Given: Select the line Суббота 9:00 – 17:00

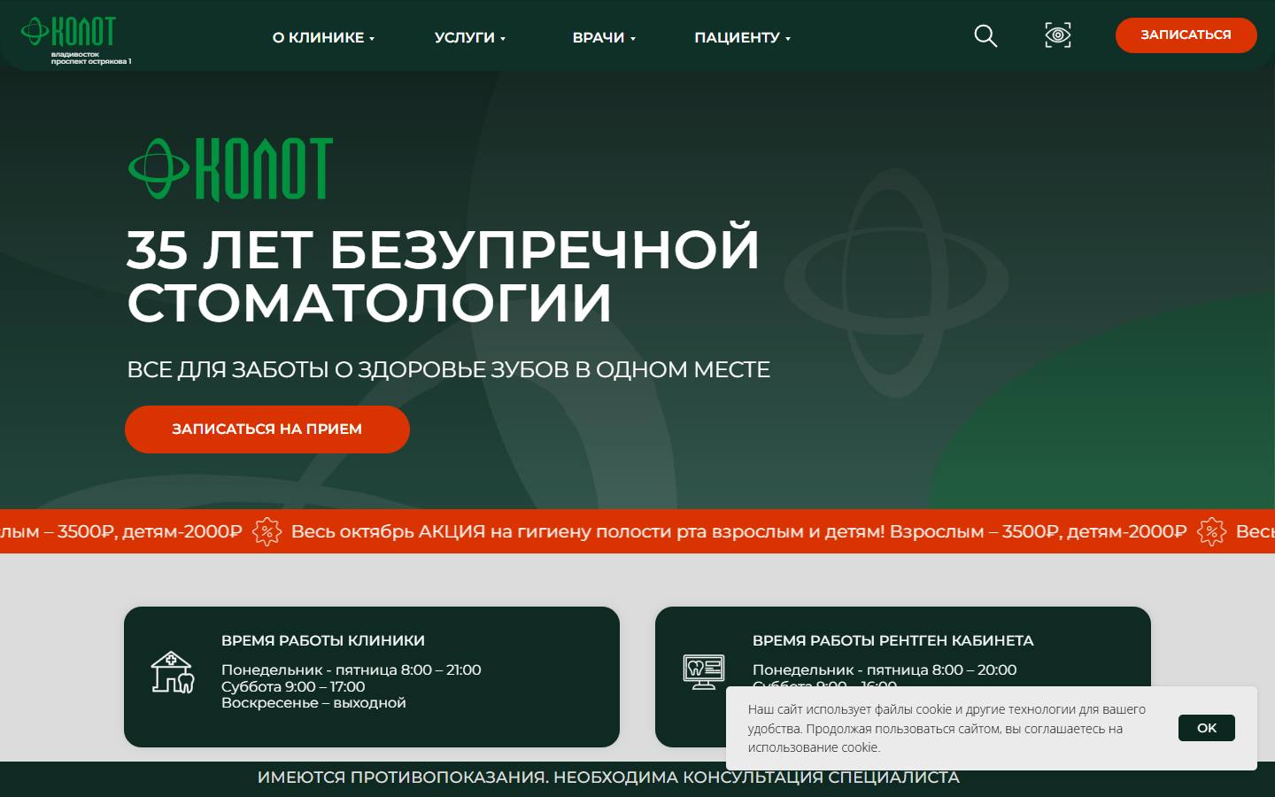Looking at the screenshot, I should [x=293, y=686].
